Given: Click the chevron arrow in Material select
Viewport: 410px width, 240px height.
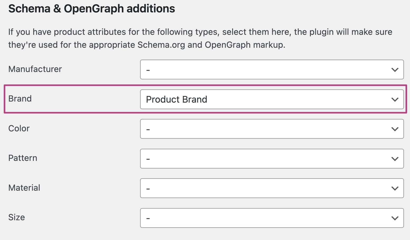Looking at the screenshot, I should click(395, 189).
